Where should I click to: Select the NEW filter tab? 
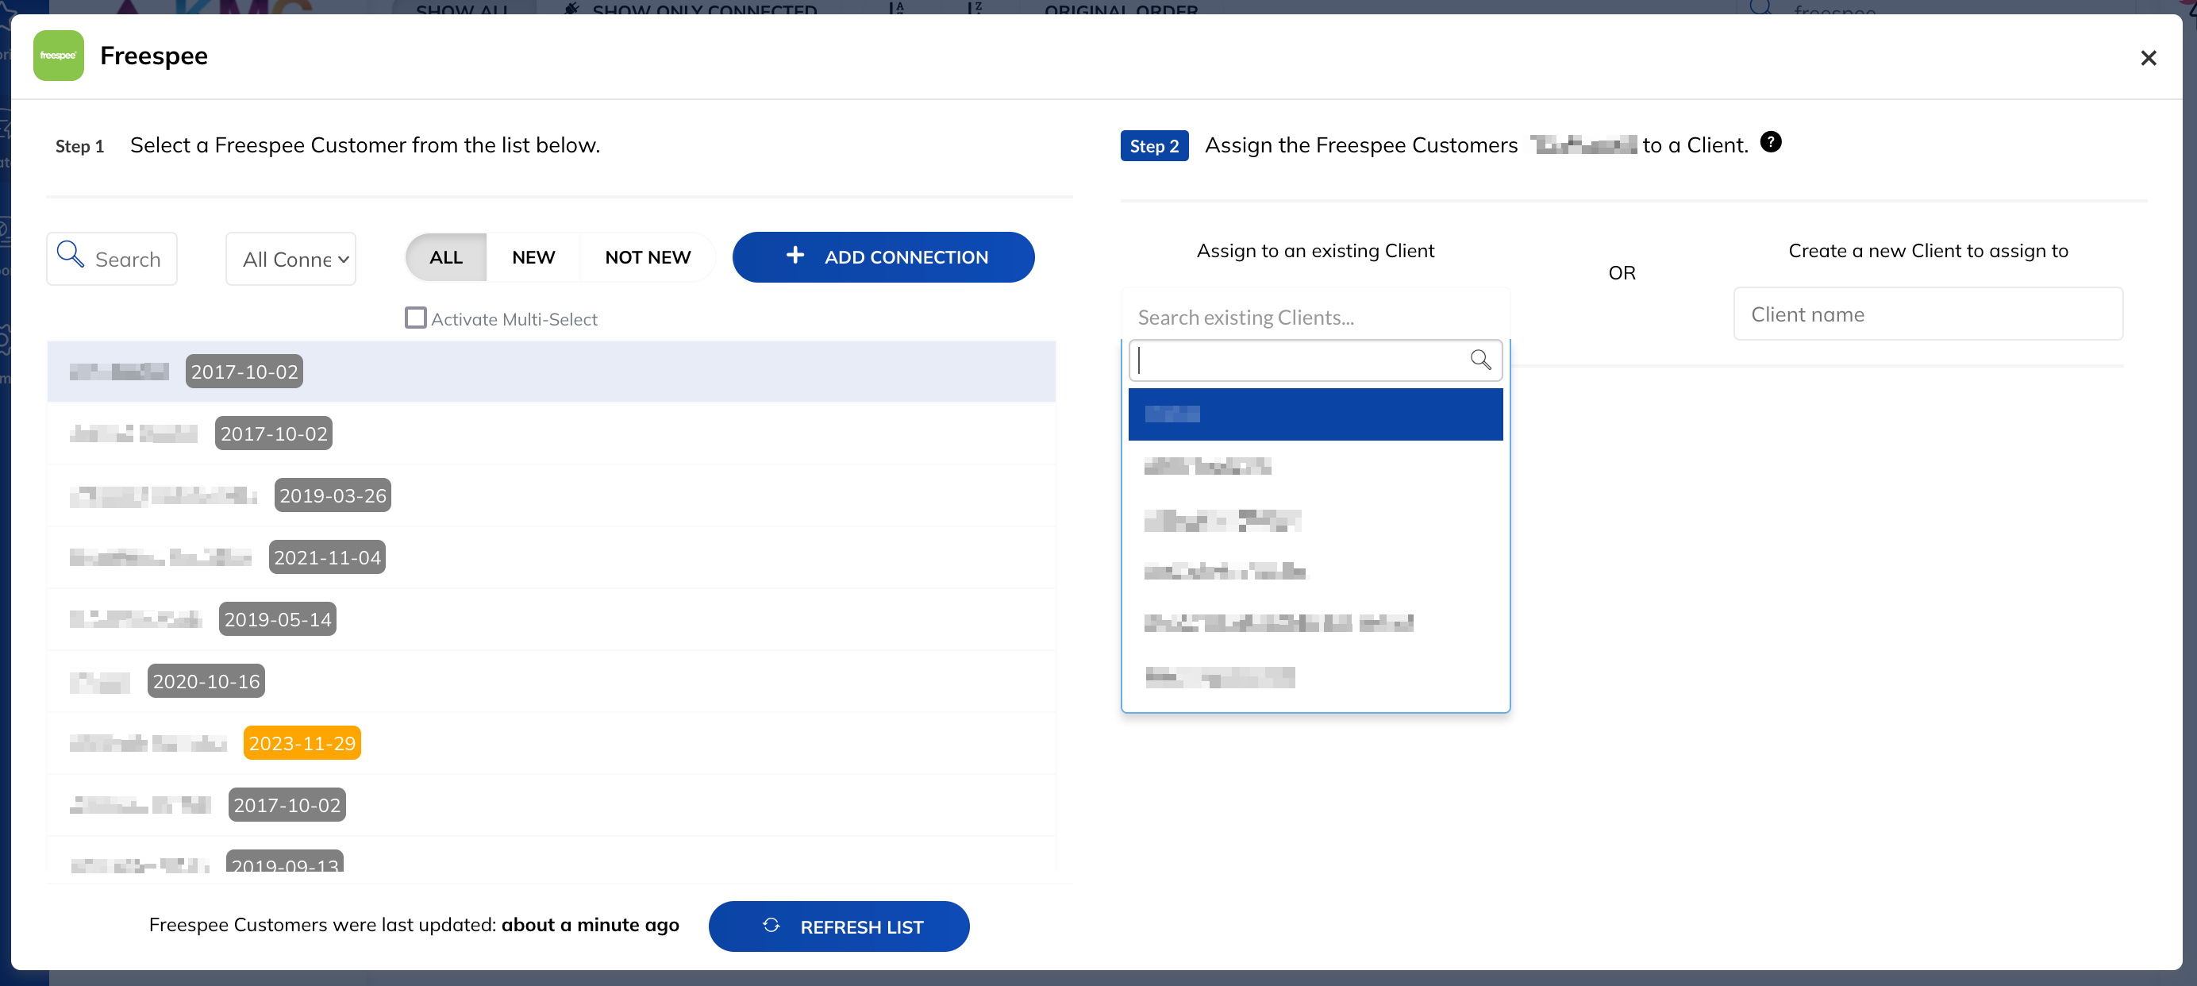coord(533,256)
